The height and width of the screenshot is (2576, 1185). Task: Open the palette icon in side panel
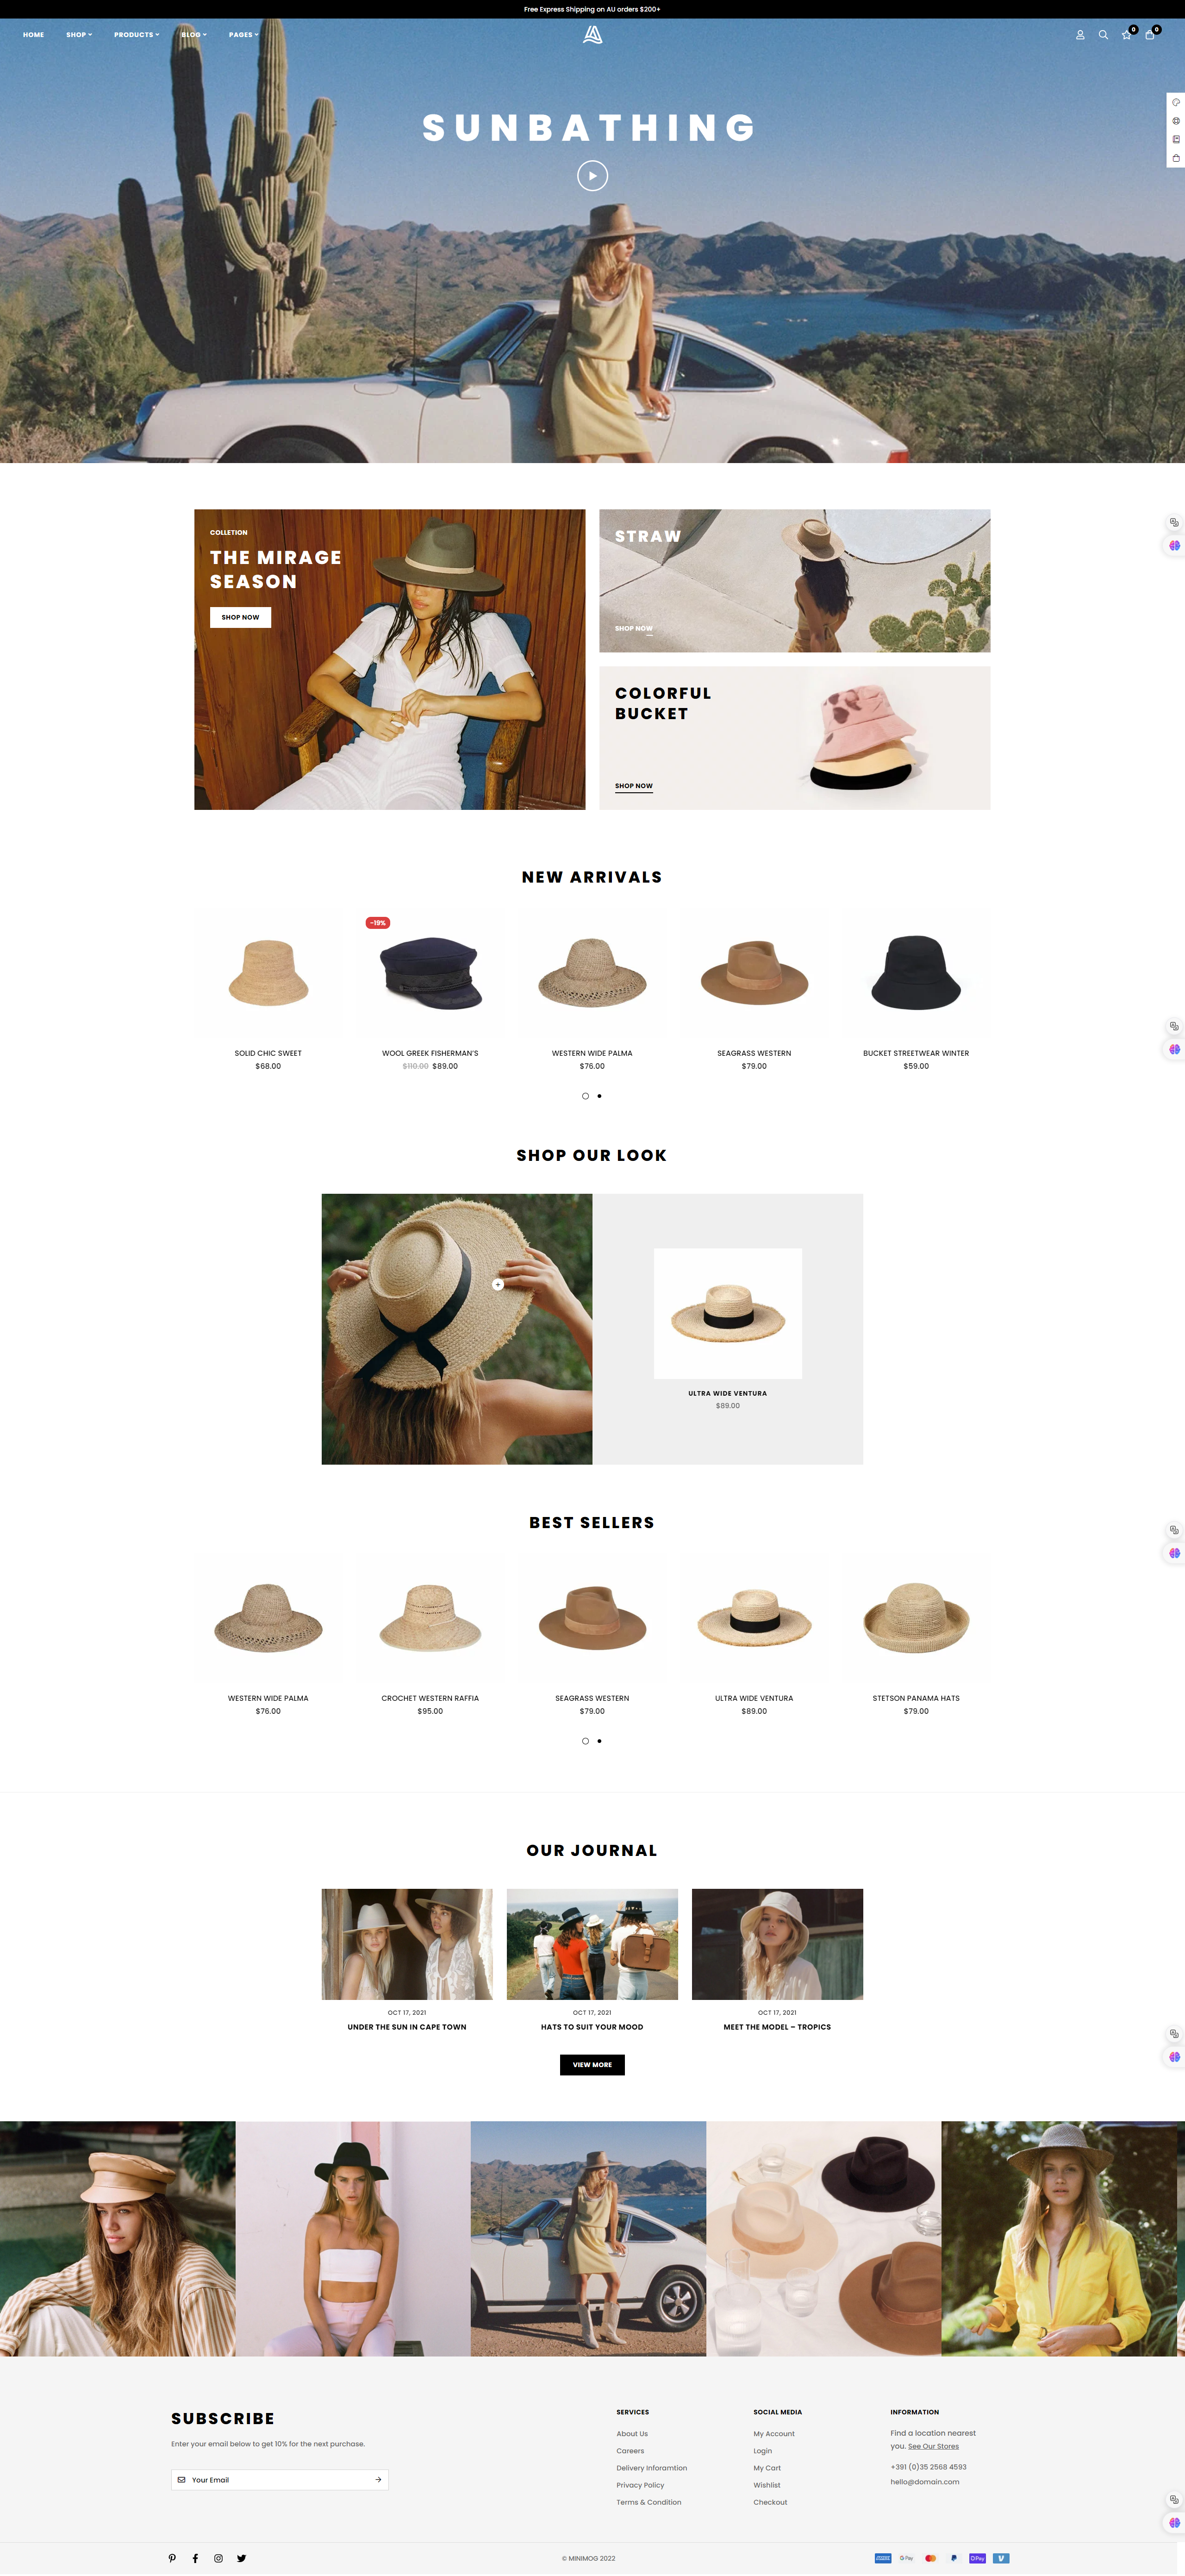[1176, 102]
